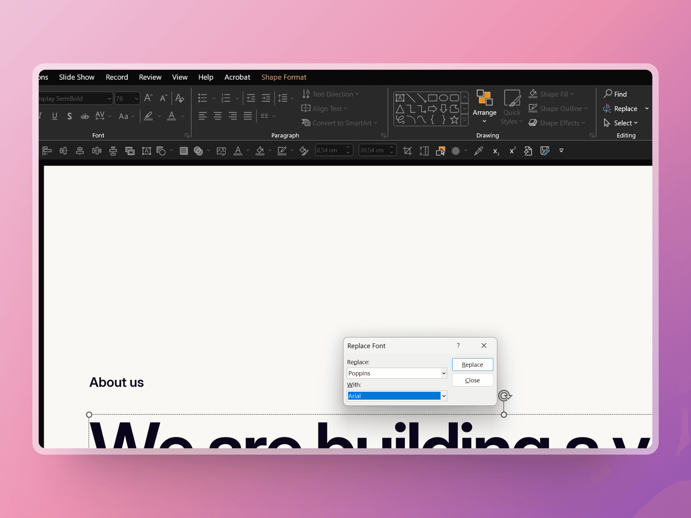The width and height of the screenshot is (691, 518).
Task: Expand the shapes gallery
Action: coord(465,120)
